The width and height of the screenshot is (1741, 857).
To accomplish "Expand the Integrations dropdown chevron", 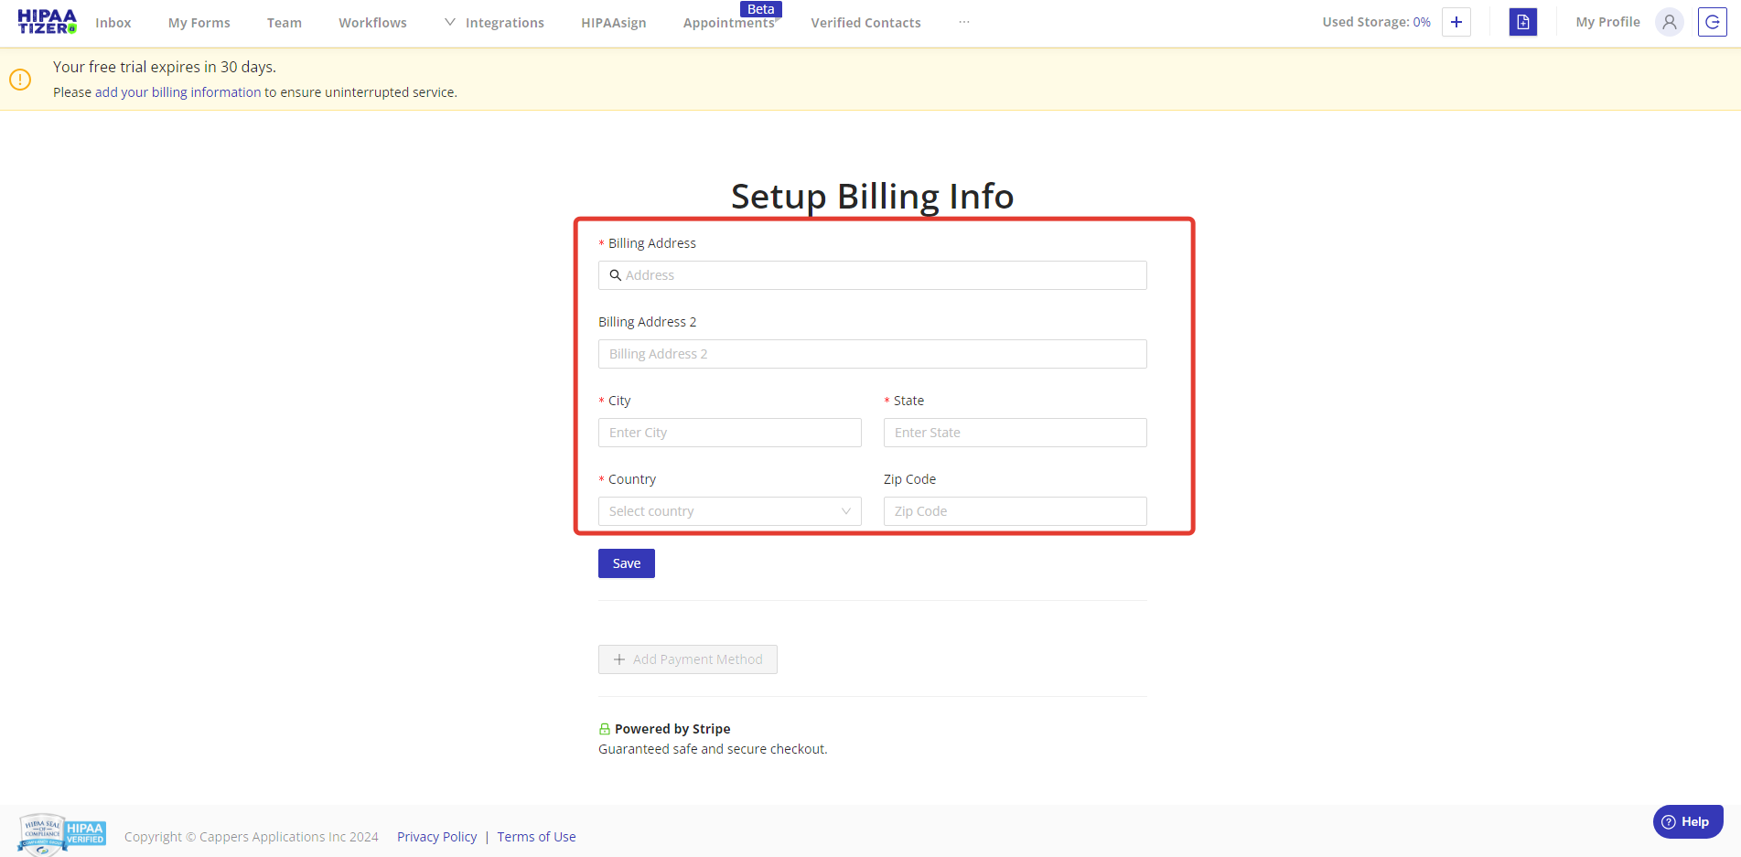I will pos(448,21).
